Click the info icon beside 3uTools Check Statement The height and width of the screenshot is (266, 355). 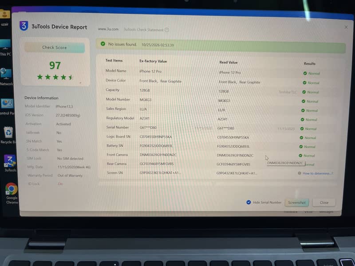click(x=167, y=30)
